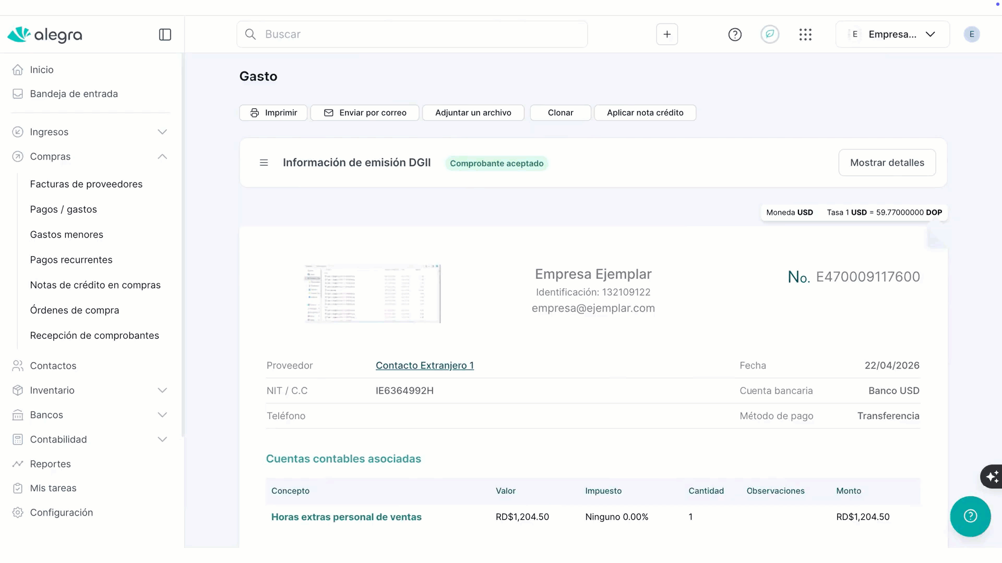Screen dimensions: 1002x563
Task: Open the Empresa company dropdown
Action: [892, 34]
